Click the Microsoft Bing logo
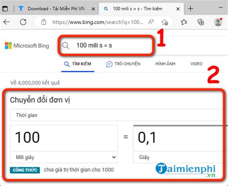The height and width of the screenshot is (186, 228). pos(27,46)
